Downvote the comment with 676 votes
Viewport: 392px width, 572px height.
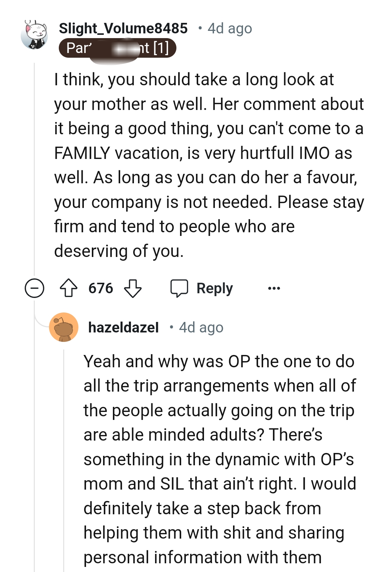coord(133,288)
